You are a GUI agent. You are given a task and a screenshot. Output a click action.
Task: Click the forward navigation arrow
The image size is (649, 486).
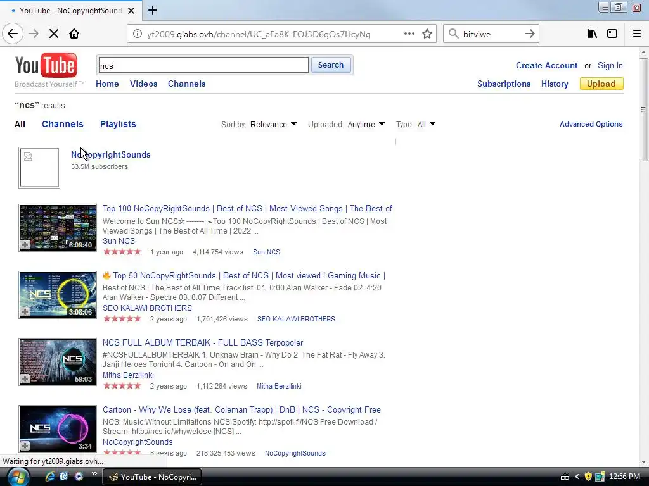(34, 34)
